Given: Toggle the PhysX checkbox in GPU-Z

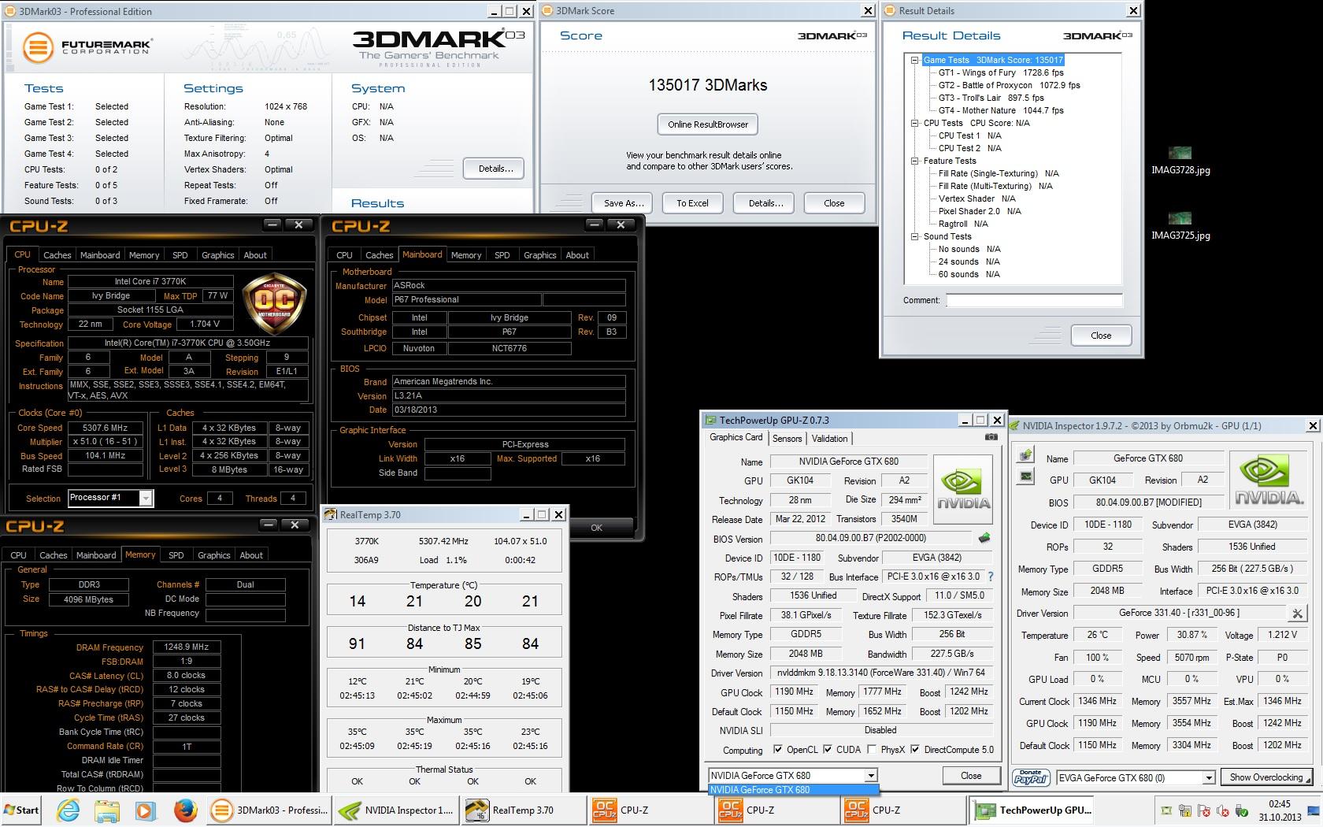Looking at the screenshot, I should [x=871, y=749].
